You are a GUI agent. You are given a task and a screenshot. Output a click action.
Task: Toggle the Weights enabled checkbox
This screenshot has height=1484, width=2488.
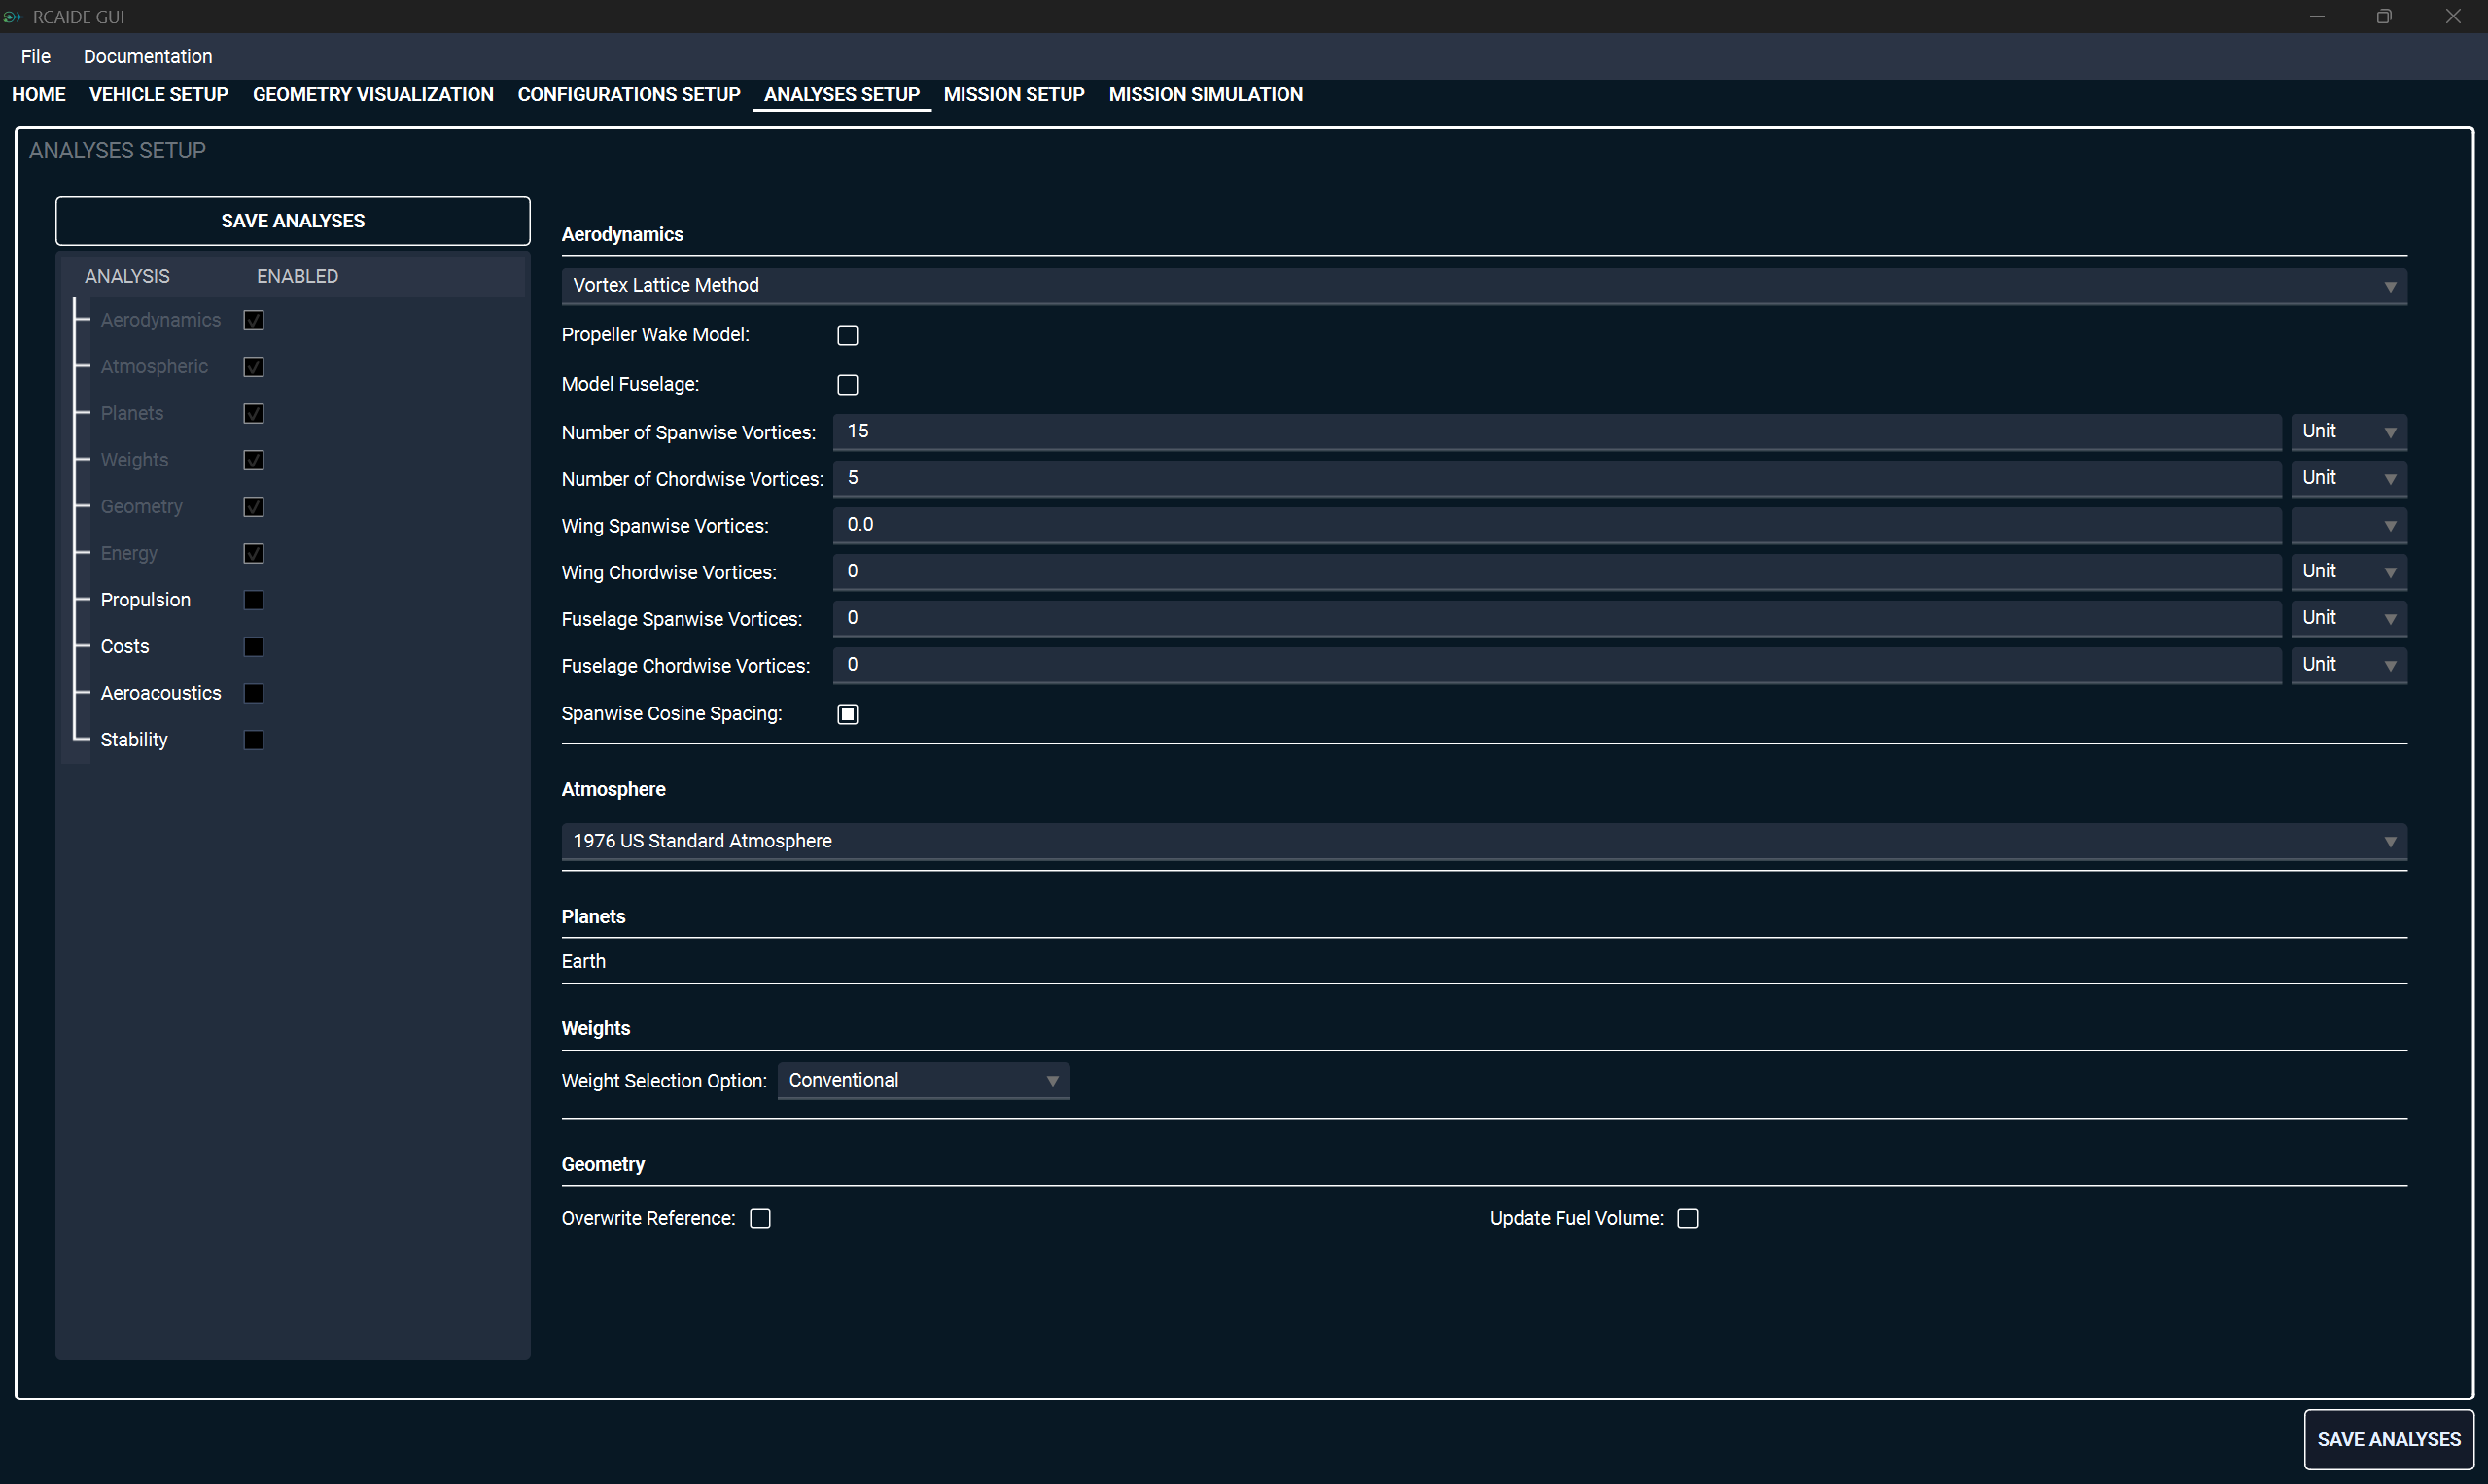(254, 460)
